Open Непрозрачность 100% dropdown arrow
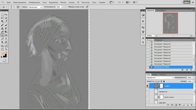 (x=193, y=78)
